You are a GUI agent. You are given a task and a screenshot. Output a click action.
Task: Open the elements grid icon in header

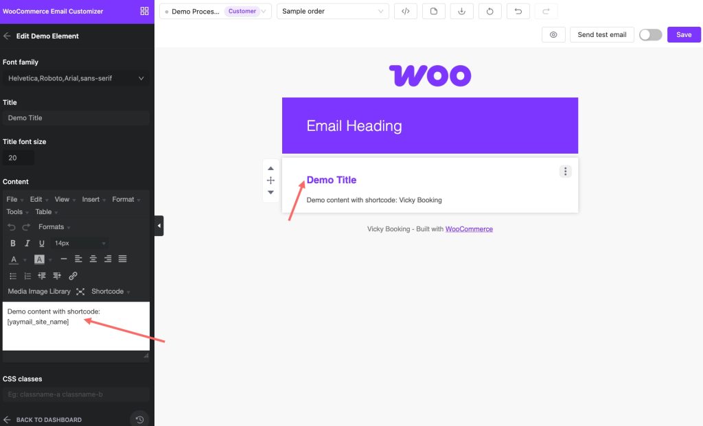[144, 11]
